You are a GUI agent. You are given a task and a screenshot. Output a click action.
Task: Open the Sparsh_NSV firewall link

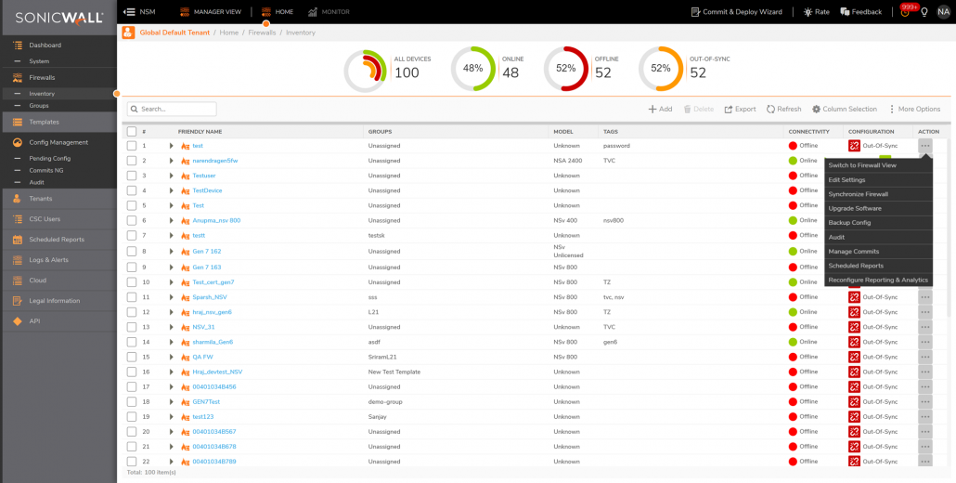point(210,297)
